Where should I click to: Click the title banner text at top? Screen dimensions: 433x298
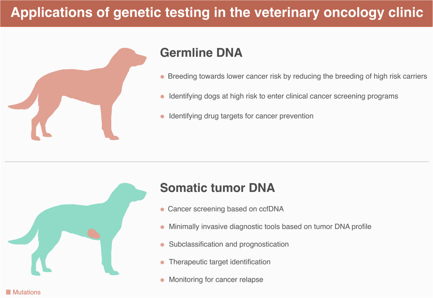coord(216,13)
